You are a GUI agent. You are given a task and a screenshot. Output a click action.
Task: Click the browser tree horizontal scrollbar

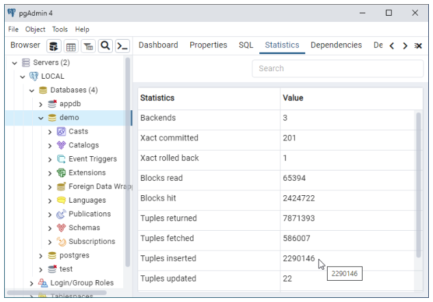coord(57,292)
